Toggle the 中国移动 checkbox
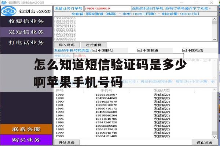220x146 pixels. pyautogui.click(x=95, y=50)
